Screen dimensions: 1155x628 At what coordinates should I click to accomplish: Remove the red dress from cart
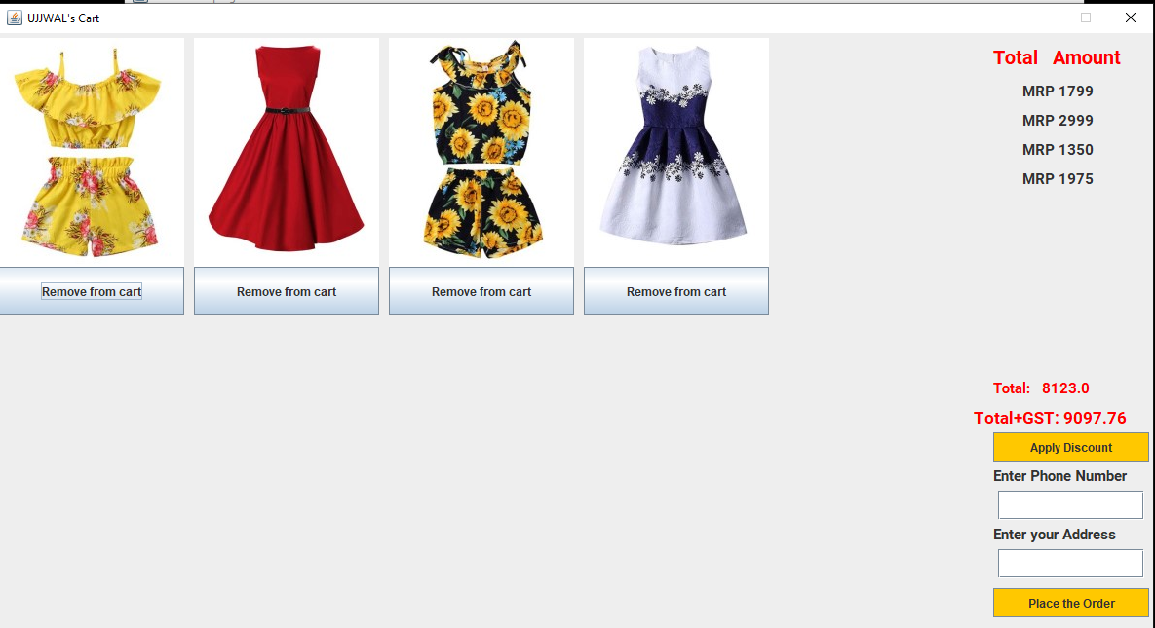point(286,291)
